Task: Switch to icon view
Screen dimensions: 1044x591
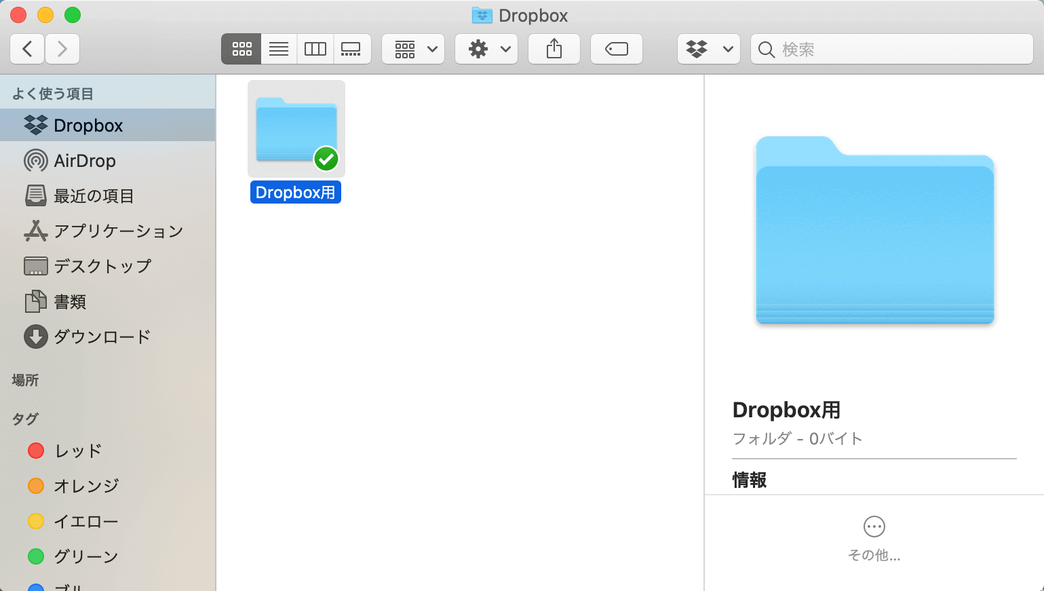Action: 241,49
